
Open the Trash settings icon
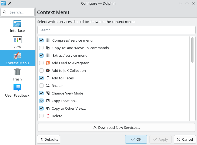17,72
